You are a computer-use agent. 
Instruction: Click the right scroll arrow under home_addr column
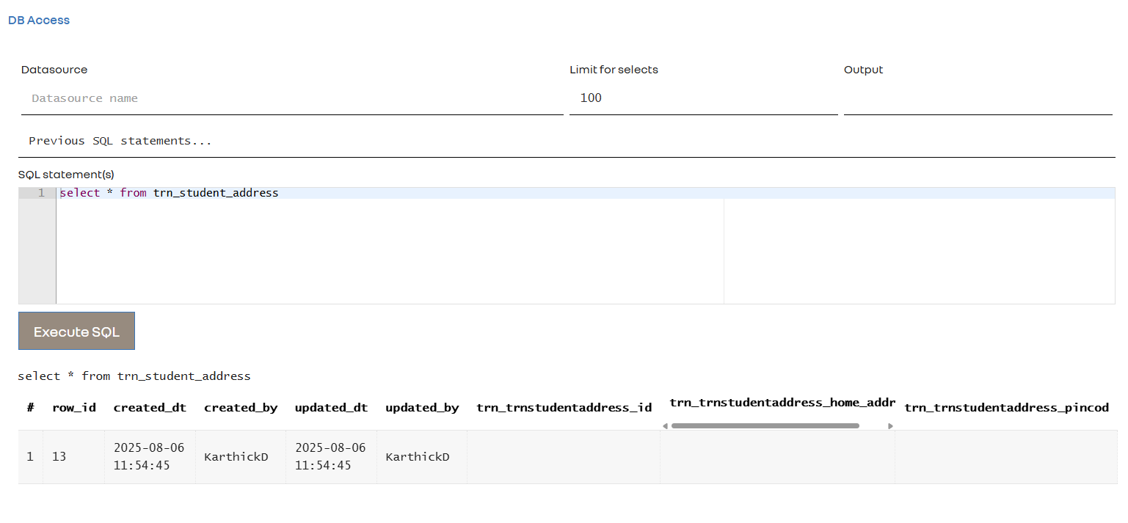point(890,426)
